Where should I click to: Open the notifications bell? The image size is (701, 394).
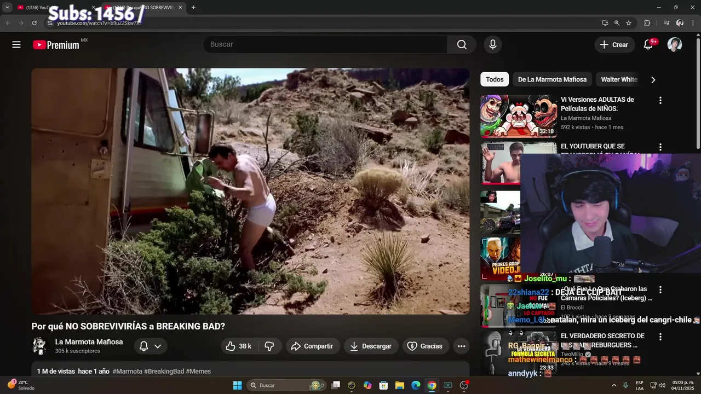[648, 45]
